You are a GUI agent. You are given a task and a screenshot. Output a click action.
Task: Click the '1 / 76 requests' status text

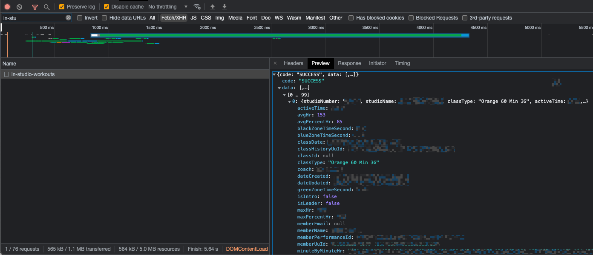coord(22,249)
